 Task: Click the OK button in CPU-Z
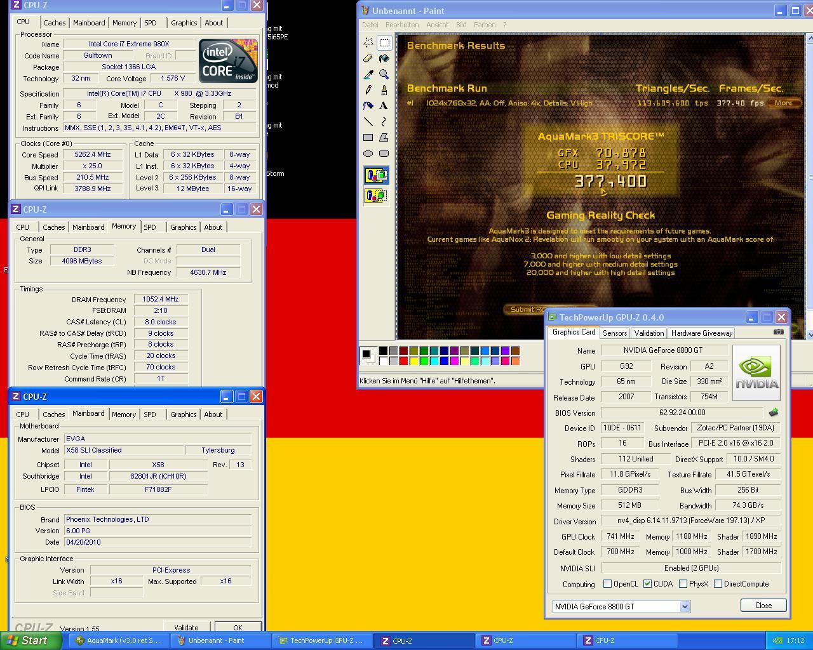click(238, 627)
